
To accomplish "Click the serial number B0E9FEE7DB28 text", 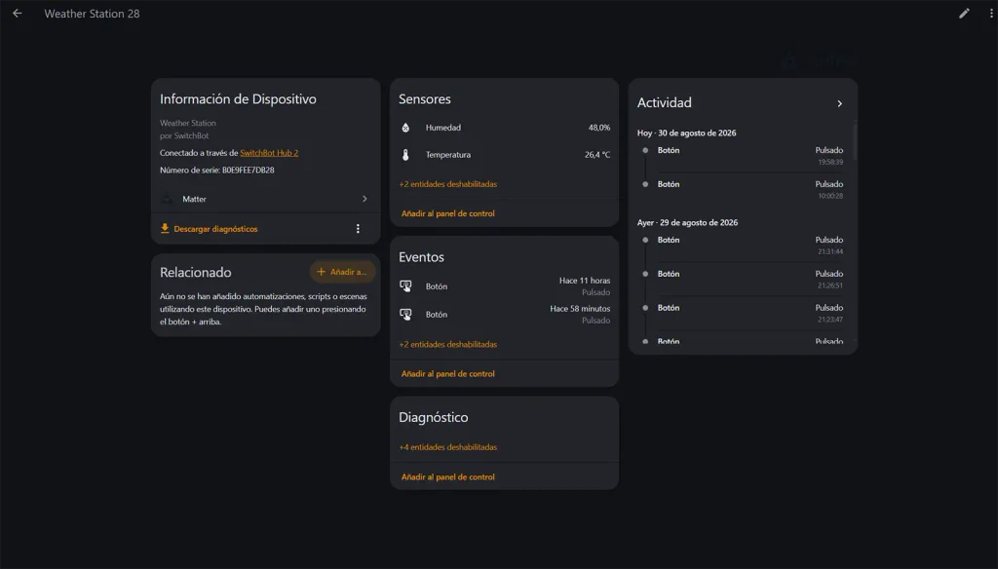I will [x=249, y=170].
